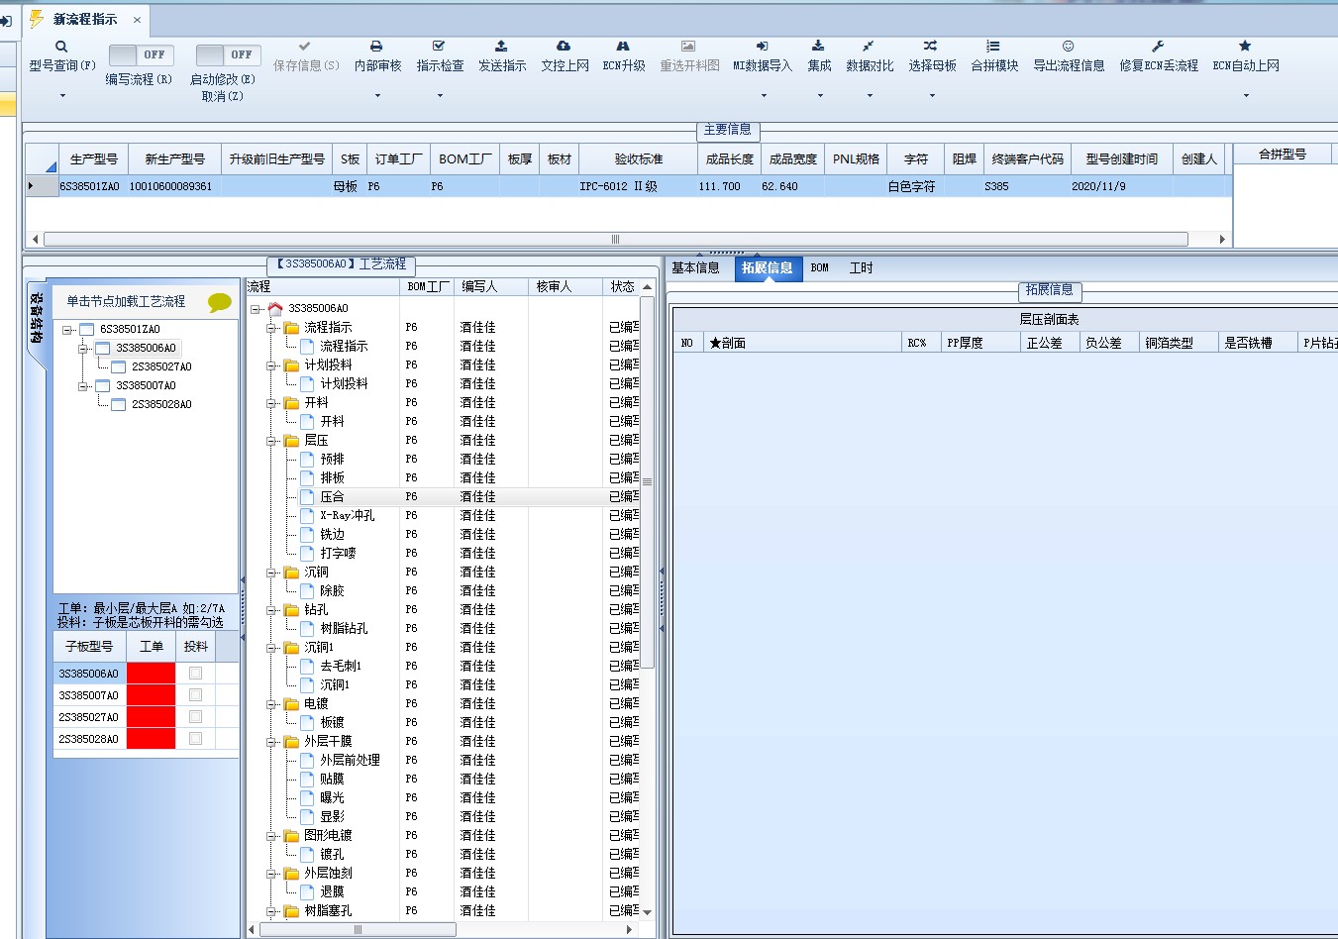The width and height of the screenshot is (1338, 939).
Task: Open dropdown arrow under MI数据导入
Action: point(764,96)
